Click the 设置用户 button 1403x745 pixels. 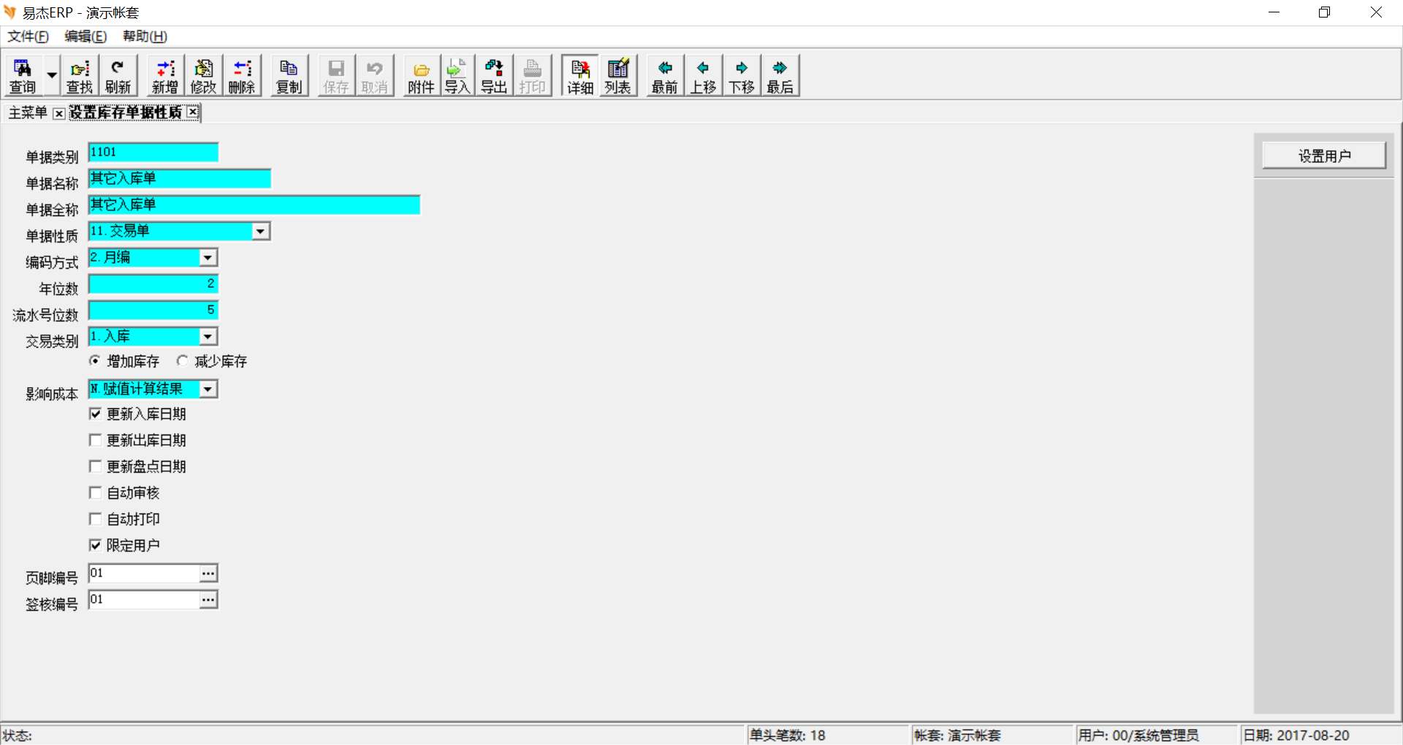1324,156
